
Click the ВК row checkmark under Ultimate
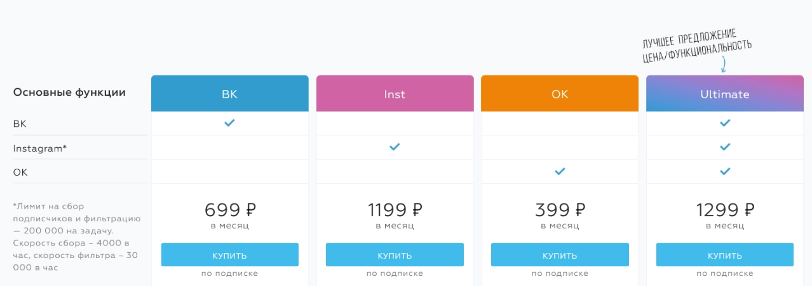(x=725, y=123)
